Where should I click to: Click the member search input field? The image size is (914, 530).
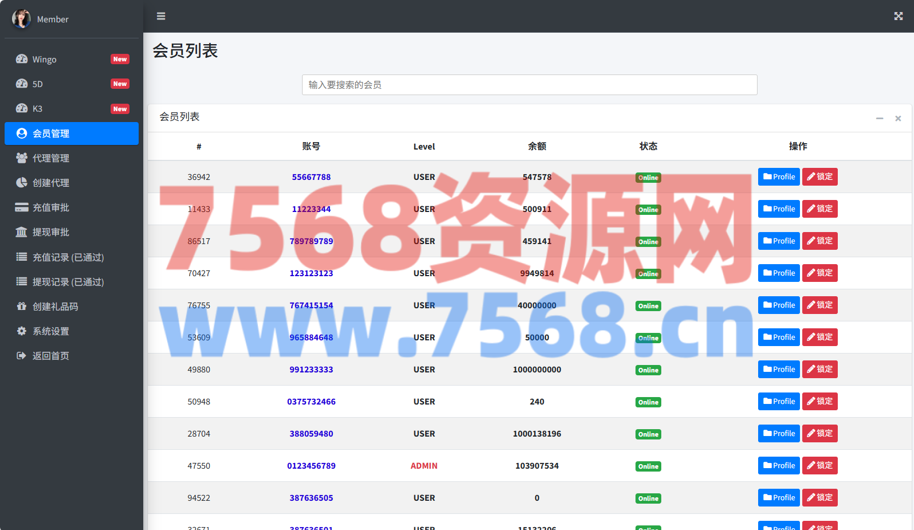coord(529,85)
